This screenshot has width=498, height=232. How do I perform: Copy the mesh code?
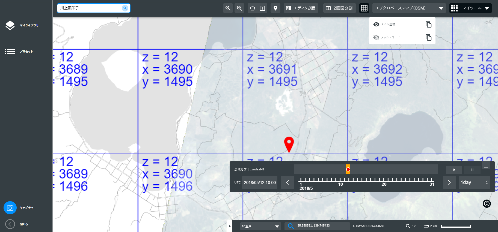tap(429, 37)
